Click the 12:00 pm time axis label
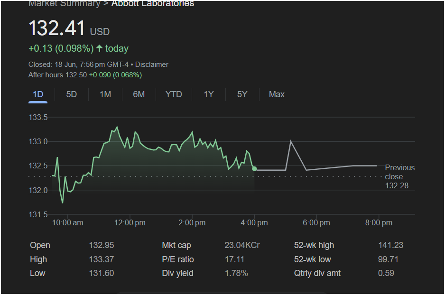 pyautogui.click(x=130, y=222)
